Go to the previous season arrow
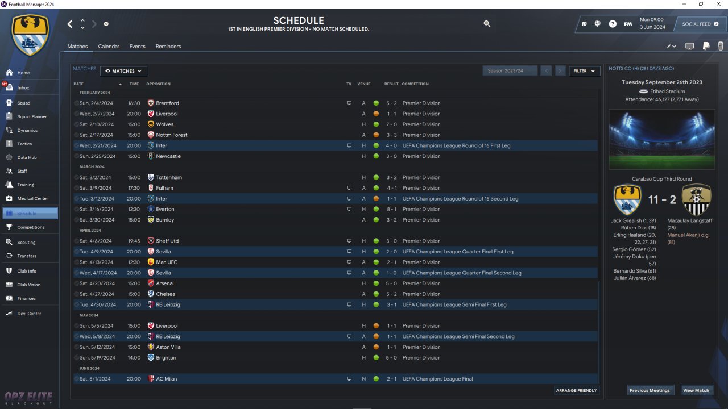 point(547,71)
